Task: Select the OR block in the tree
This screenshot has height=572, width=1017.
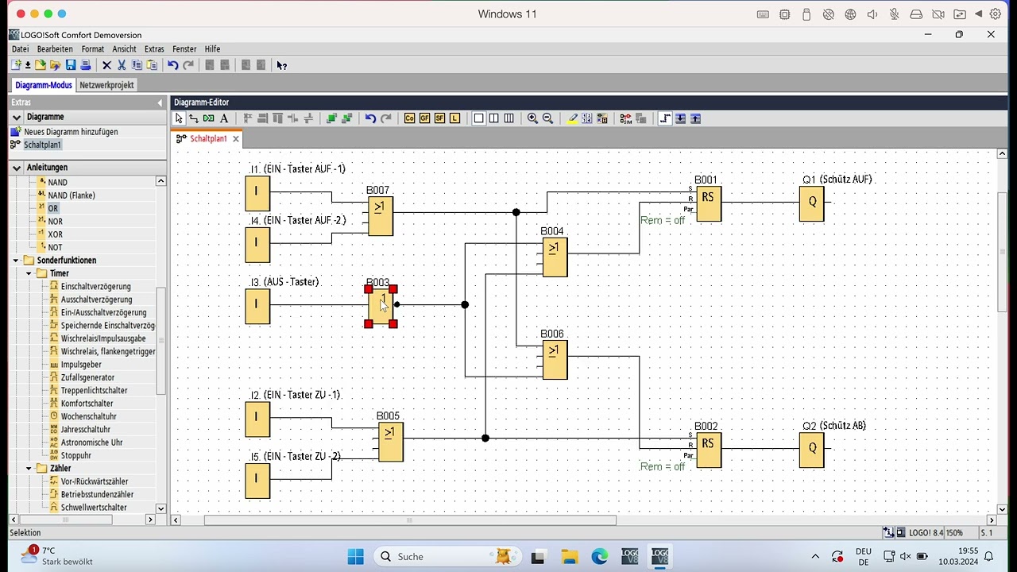Action: (x=52, y=208)
